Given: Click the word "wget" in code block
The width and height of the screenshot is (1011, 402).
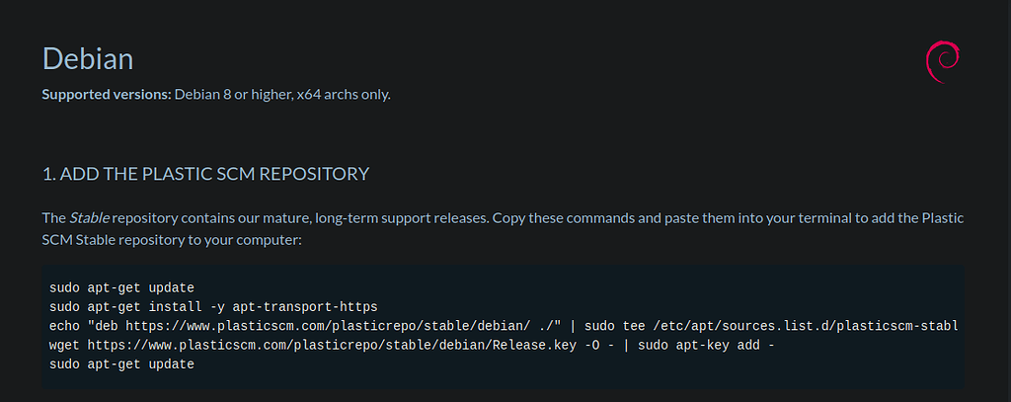Looking at the screenshot, I should (64, 345).
